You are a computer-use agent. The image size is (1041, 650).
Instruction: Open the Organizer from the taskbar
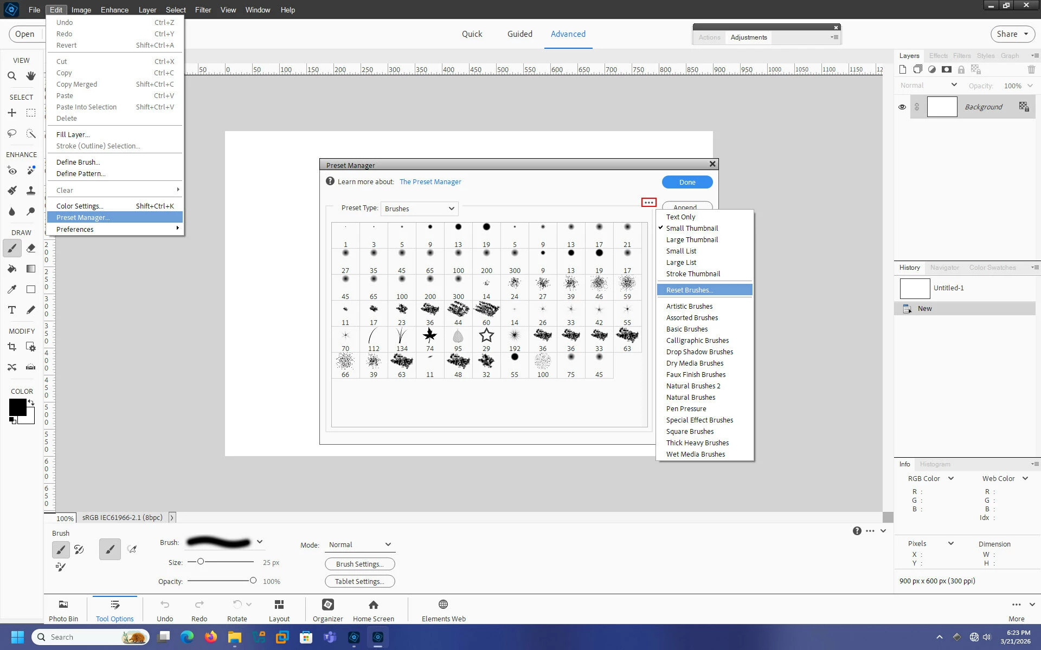327,610
